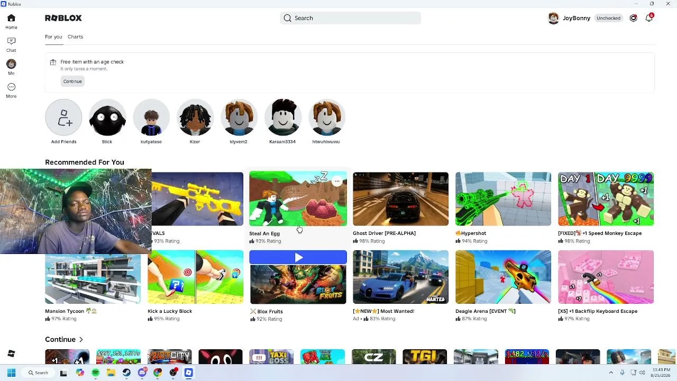Open friend Karaam3334's avatar
The height and width of the screenshot is (381, 677).
(x=282, y=117)
